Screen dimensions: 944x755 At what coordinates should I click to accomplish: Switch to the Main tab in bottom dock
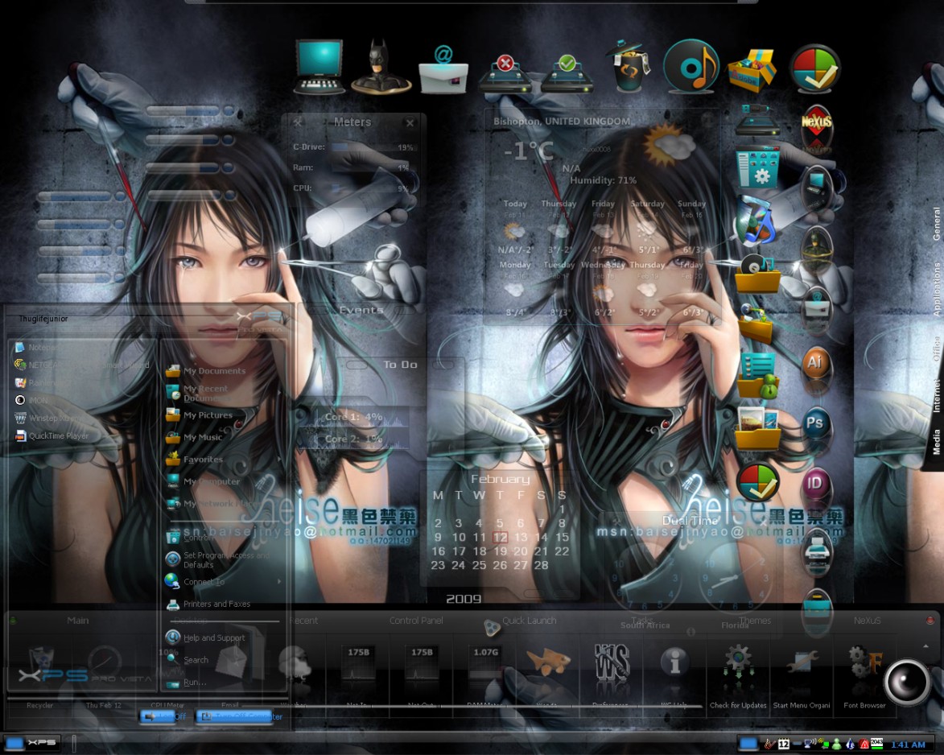(78, 620)
